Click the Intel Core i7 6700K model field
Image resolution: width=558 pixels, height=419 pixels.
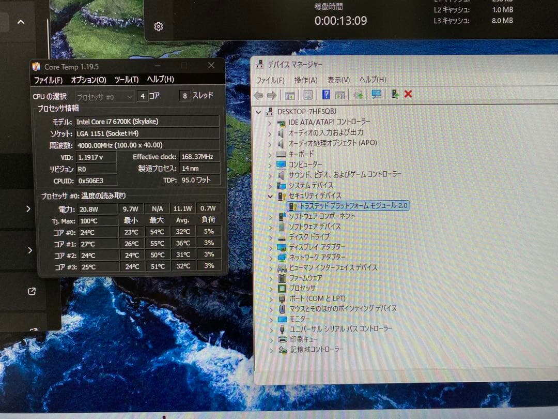(147, 122)
